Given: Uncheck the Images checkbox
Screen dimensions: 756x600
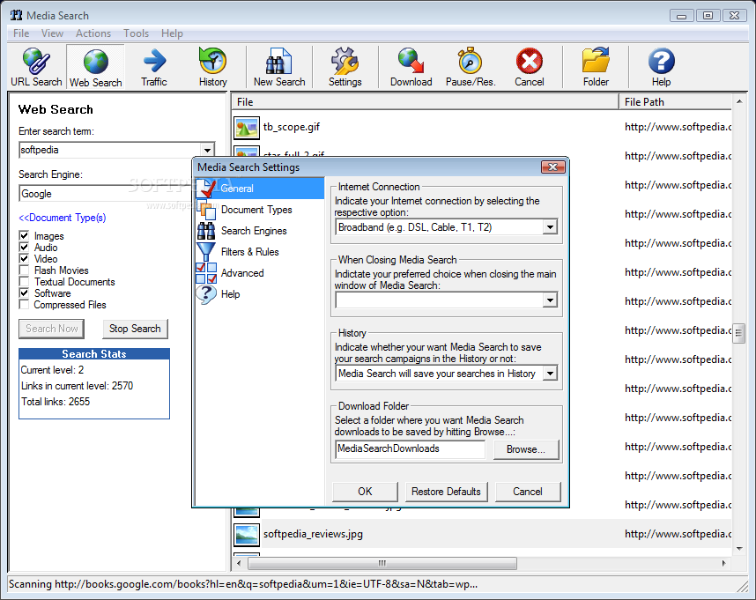Looking at the screenshot, I should [x=24, y=235].
